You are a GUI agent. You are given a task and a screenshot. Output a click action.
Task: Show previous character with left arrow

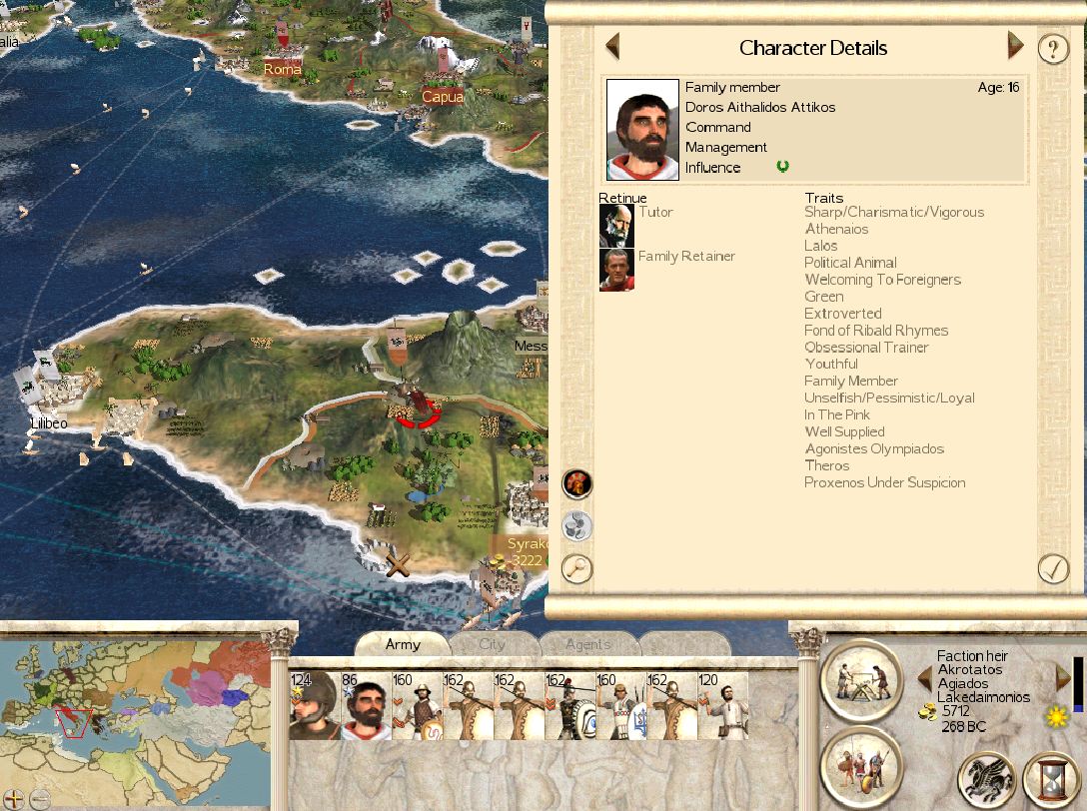coord(612,46)
